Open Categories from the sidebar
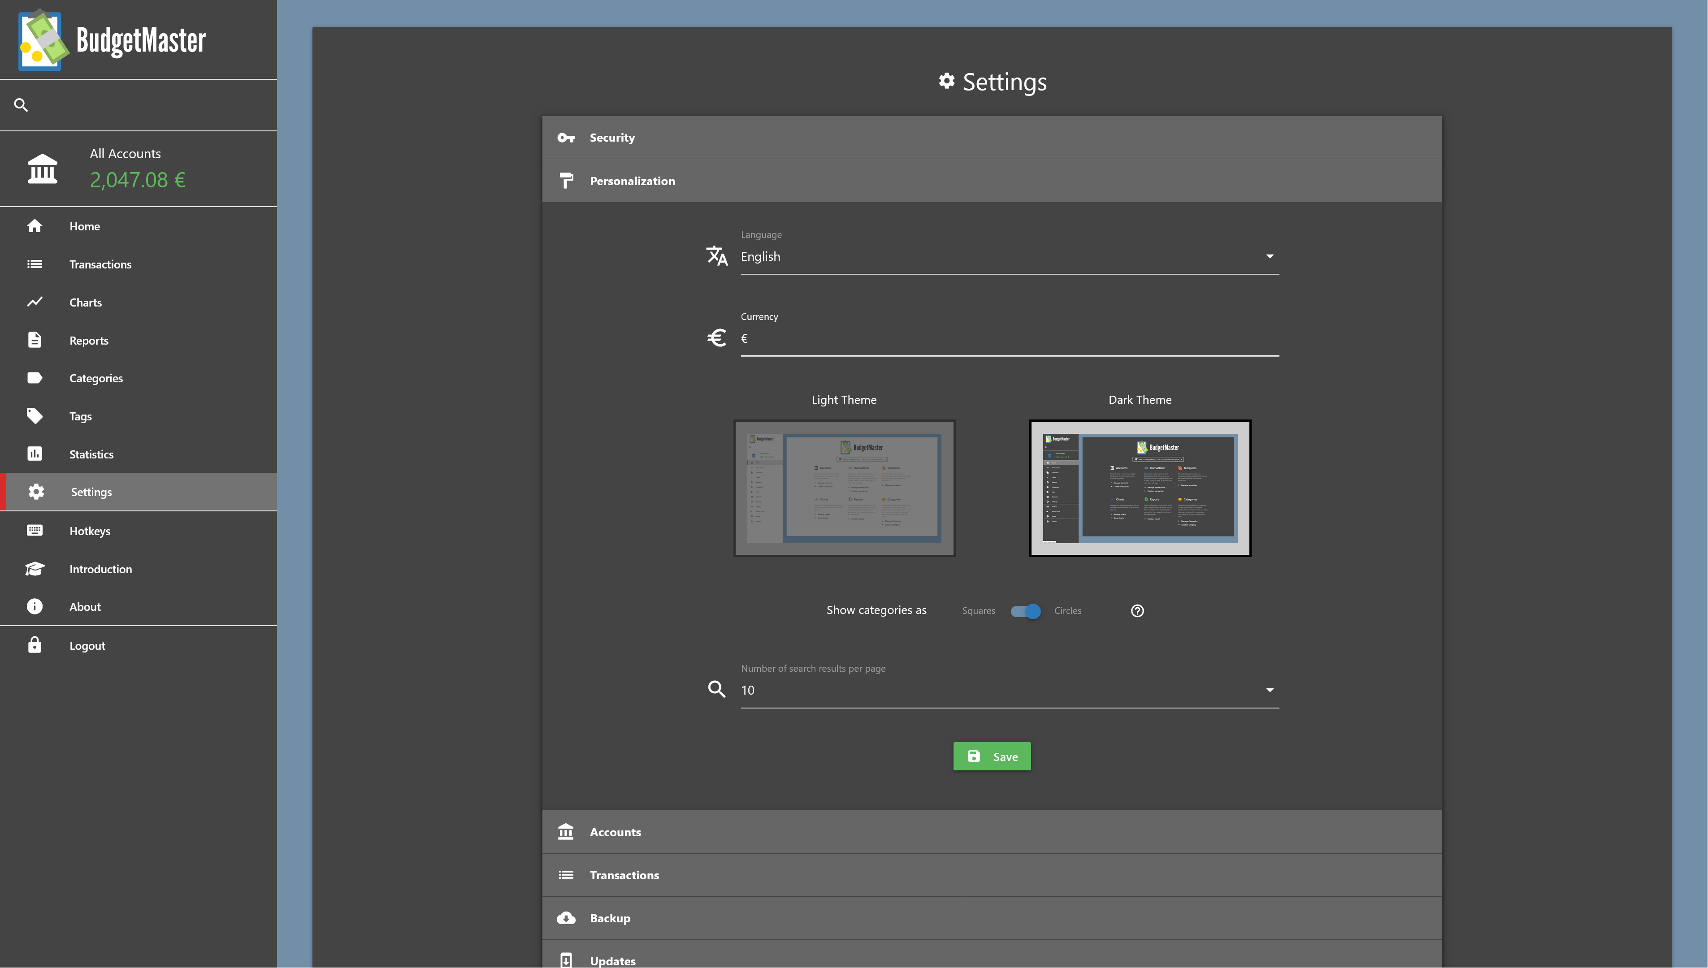 [138, 378]
